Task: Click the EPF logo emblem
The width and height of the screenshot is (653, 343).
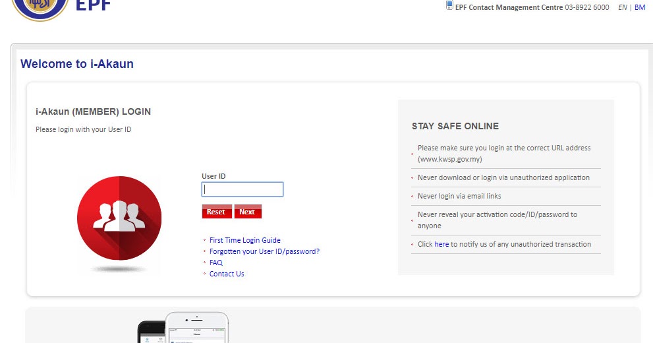Action: 40,9
